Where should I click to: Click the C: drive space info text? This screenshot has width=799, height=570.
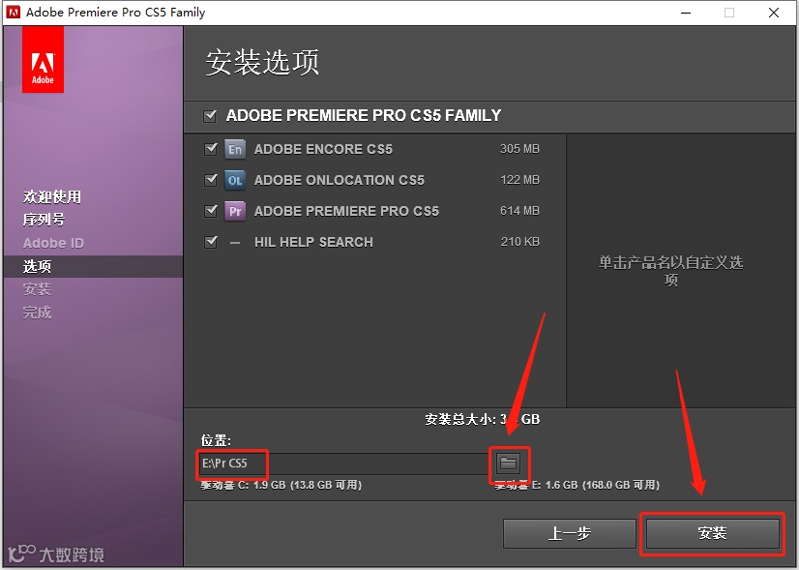point(281,485)
